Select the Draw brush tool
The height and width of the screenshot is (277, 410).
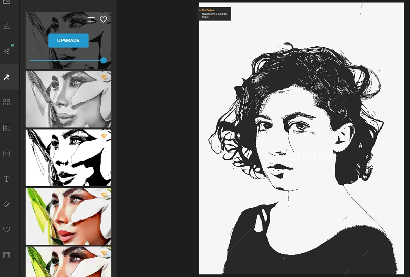tap(7, 204)
